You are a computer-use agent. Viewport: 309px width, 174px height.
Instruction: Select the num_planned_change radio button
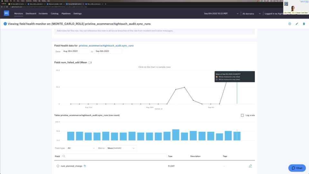(x=58, y=166)
